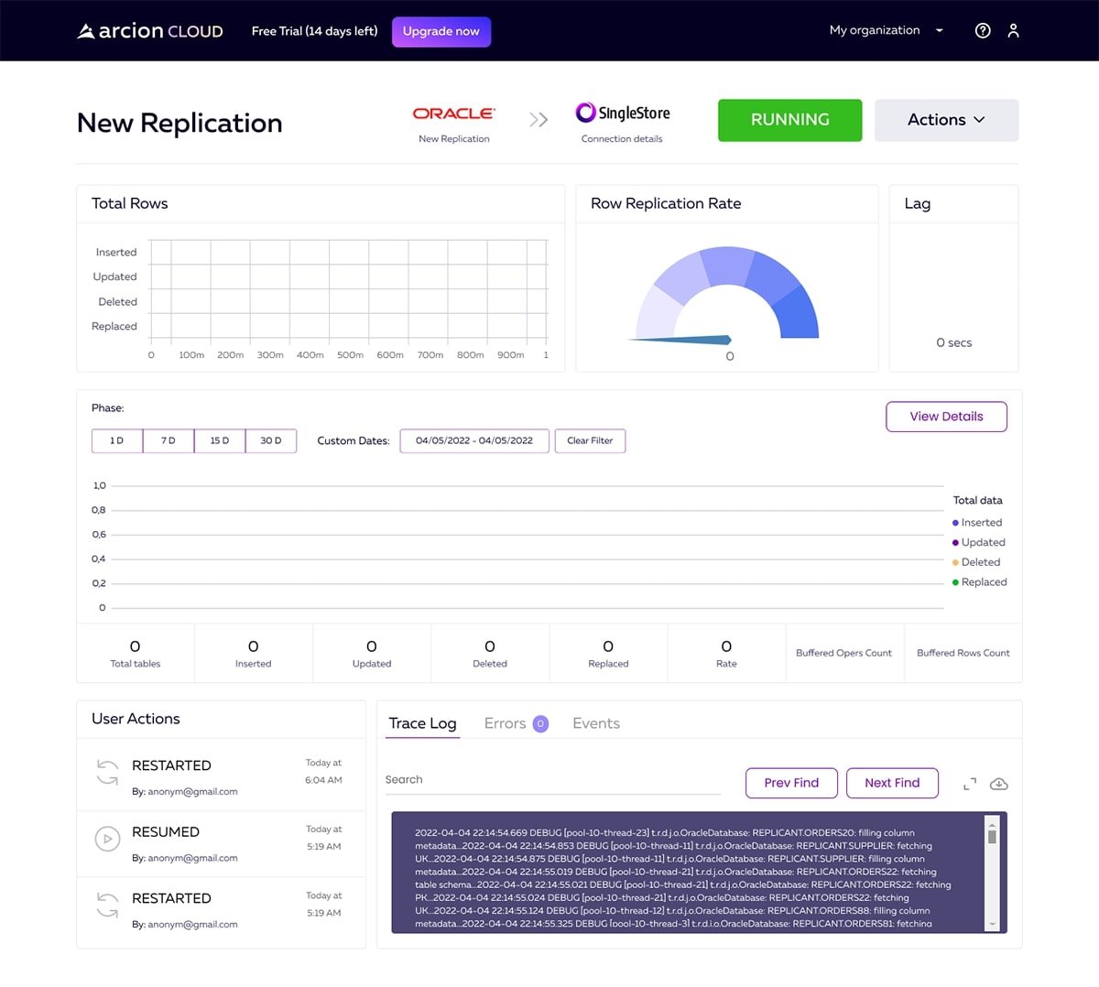Select the 7 D phase filter
Viewport: 1099px width, 987px height.
pos(168,440)
